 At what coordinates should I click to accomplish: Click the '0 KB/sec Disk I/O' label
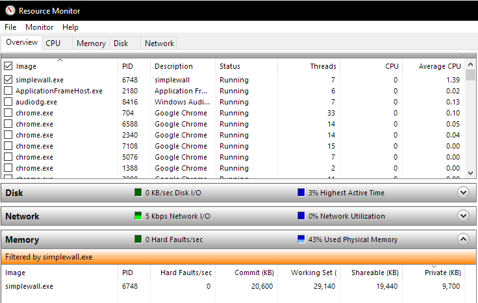(x=173, y=193)
